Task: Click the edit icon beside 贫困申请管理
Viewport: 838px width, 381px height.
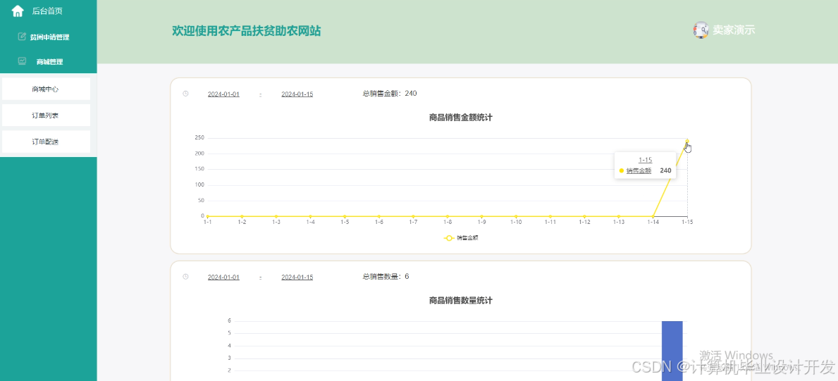Action: [x=22, y=37]
